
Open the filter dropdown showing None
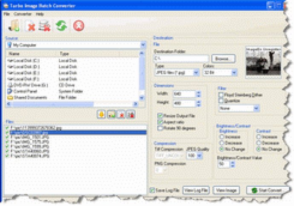[x=257, y=108]
